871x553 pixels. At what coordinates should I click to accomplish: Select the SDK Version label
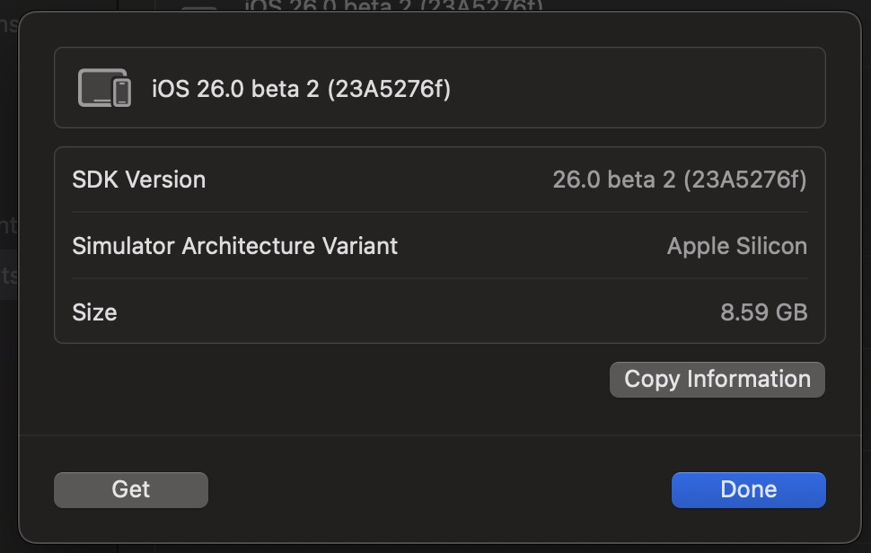tap(139, 180)
